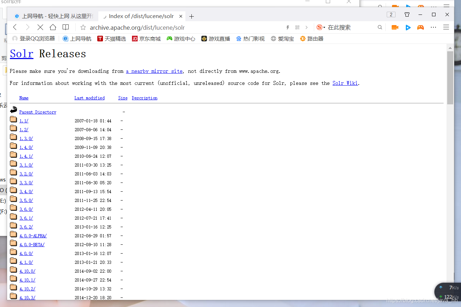Stop the page loading with the X button
This screenshot has height=307, width=461.
(40, 27)
